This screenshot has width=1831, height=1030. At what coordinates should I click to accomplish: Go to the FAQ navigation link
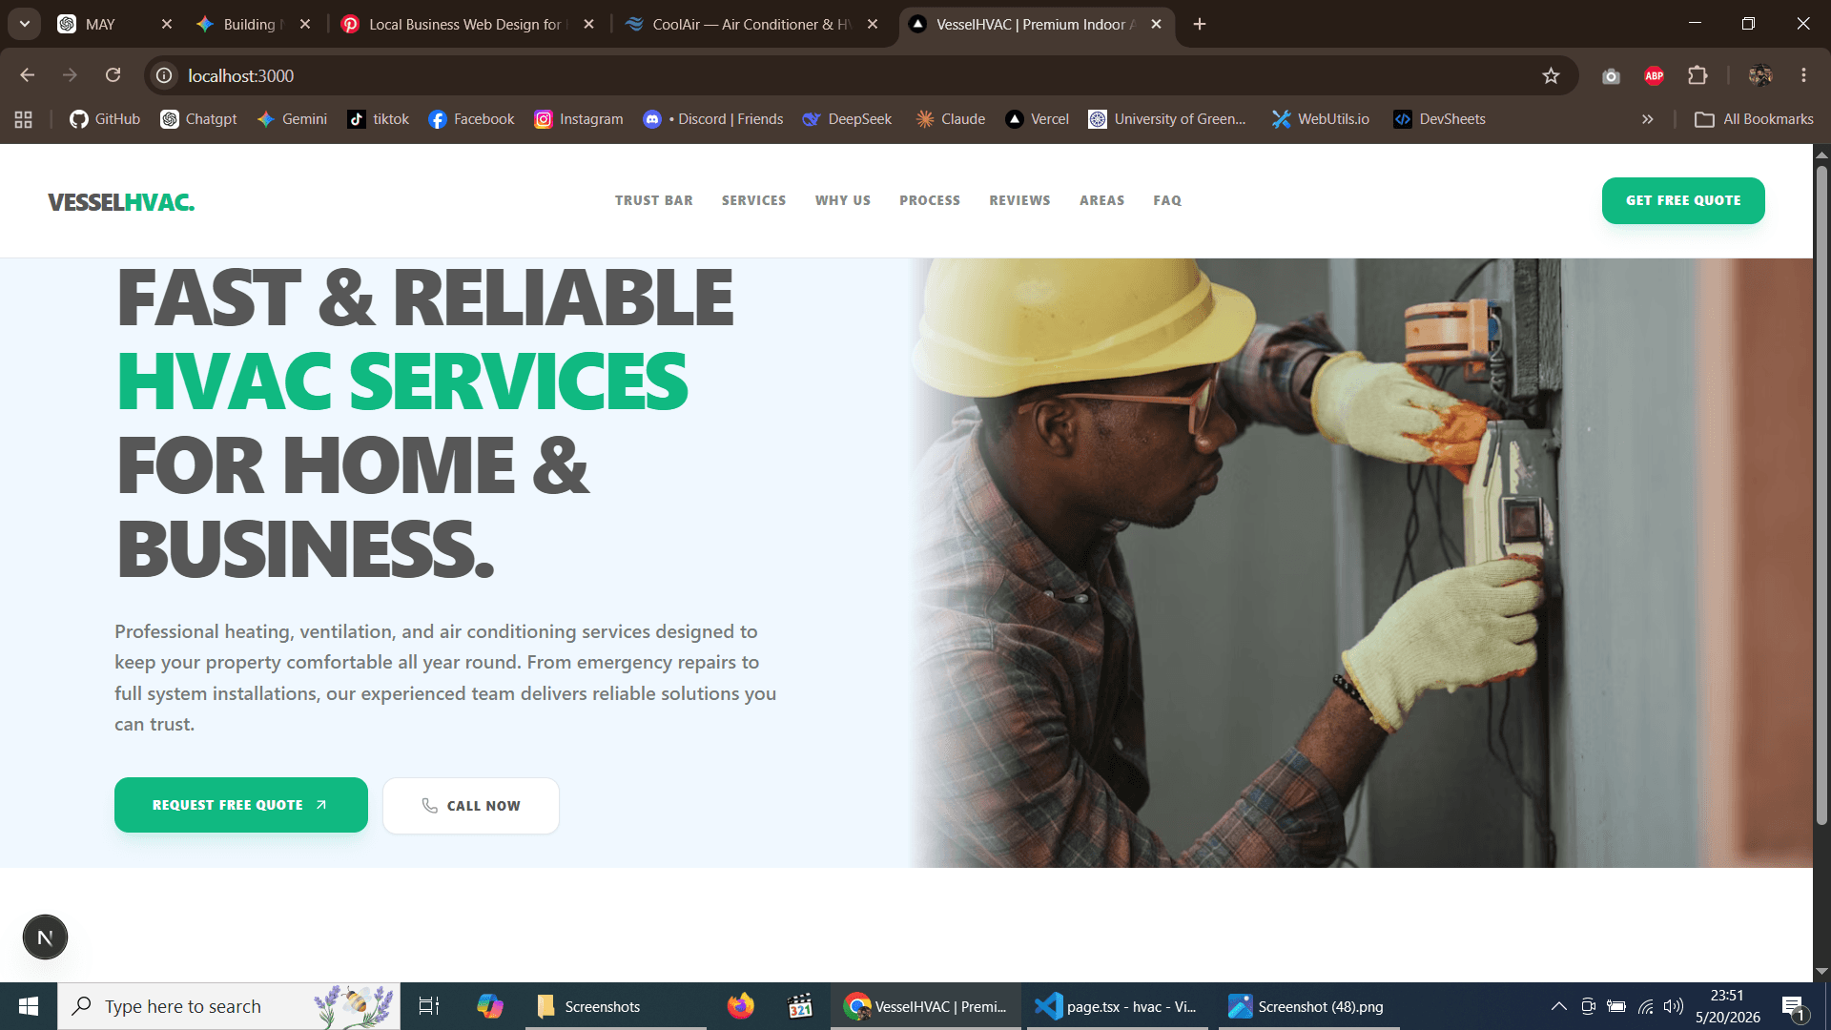click(1167, 200)
